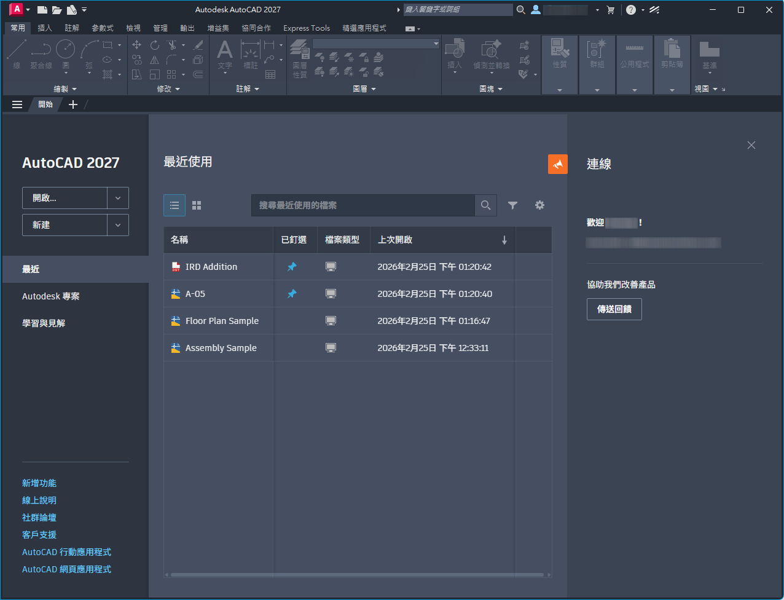Open the 新增功能 link
The height and width of the screenshot is (600, 784).
click(39, 483)
